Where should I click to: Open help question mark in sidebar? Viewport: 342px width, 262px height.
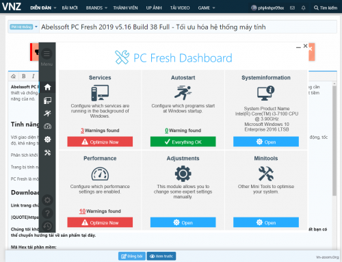(x=47, y=213)
